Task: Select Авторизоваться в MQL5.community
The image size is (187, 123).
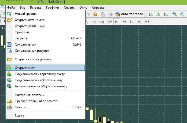Action: (45, 86)
